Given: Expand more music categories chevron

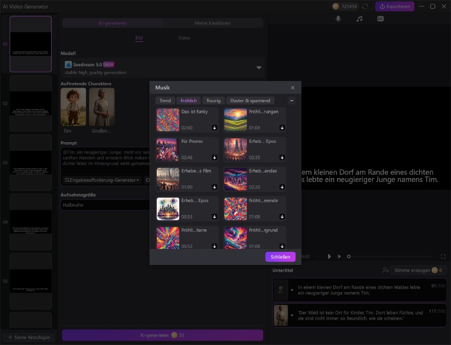Looking at the screenshot, I should [x=291, y=101].
